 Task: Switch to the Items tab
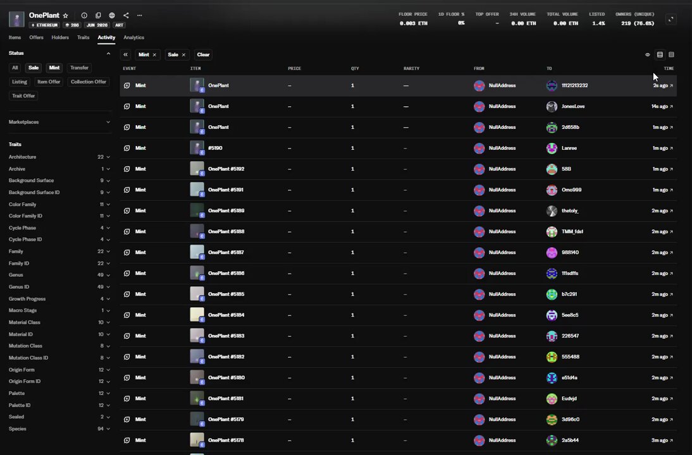point(15,37)
